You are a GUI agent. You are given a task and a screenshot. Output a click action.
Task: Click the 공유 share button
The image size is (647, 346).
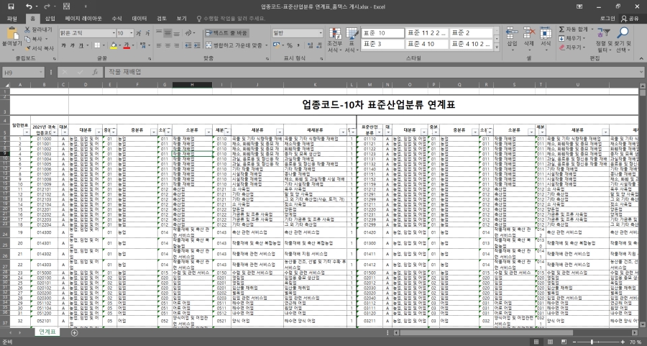[630, 19]
